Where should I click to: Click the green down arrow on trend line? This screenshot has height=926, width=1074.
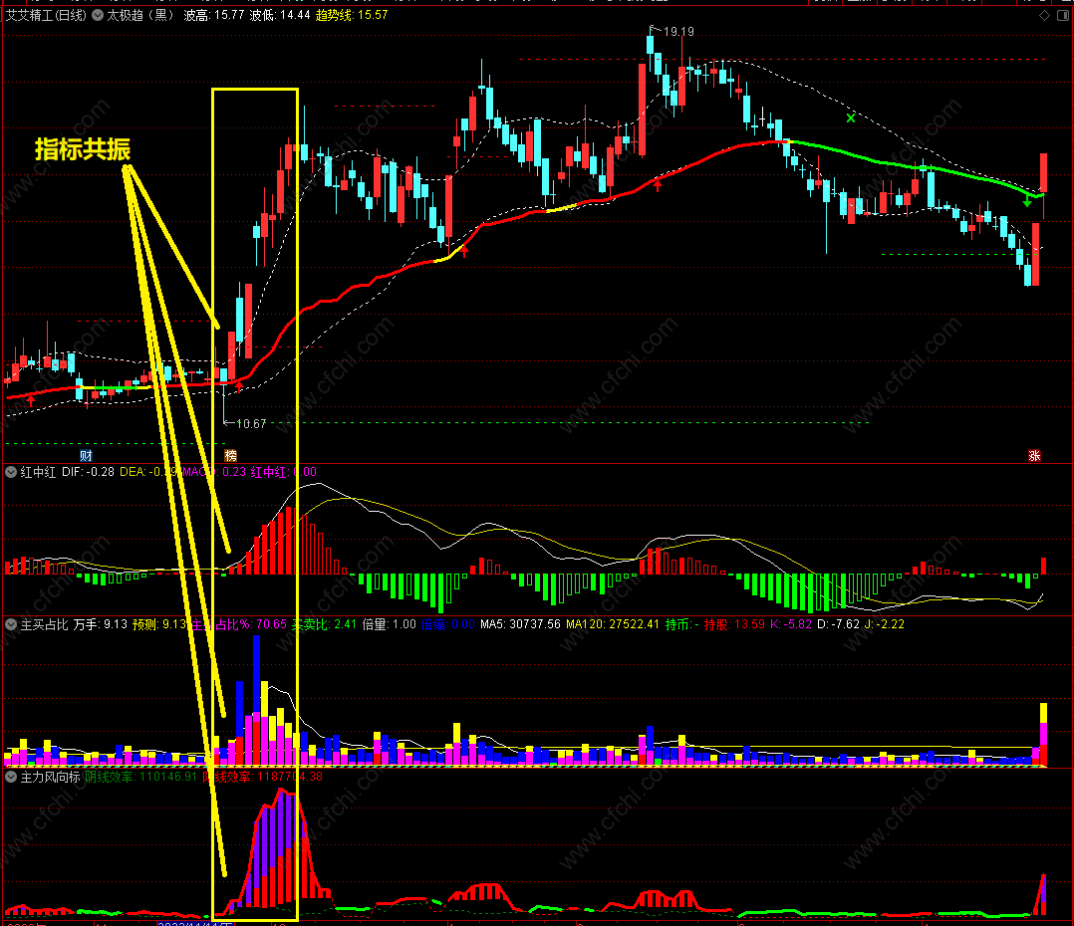[x=1027, y=202]
